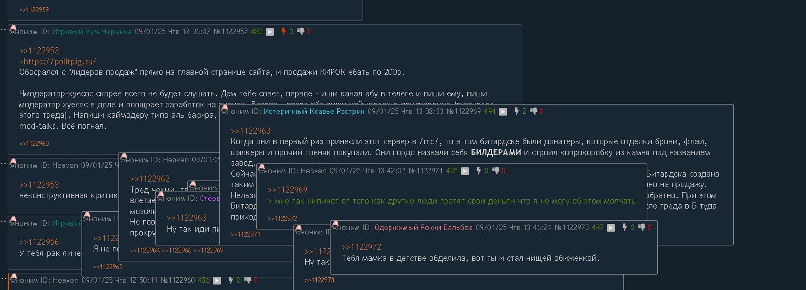Click the Santa hat avatar on post №1122973
Image resolution: width=806 pixels, height=290 pixels.
(x=334, y=223)
